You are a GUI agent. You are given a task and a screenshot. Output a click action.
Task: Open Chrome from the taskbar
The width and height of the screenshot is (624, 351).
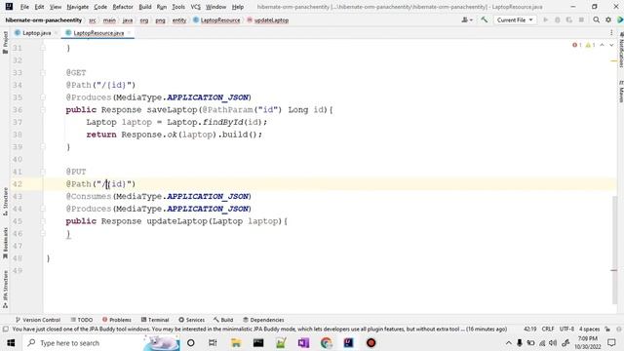tap(327, 343)
